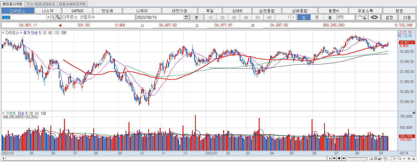Image resolution: width=417 pixels, height=162 pixels.
Task: Click the 심천종합 index button
Action: (267, 11)
